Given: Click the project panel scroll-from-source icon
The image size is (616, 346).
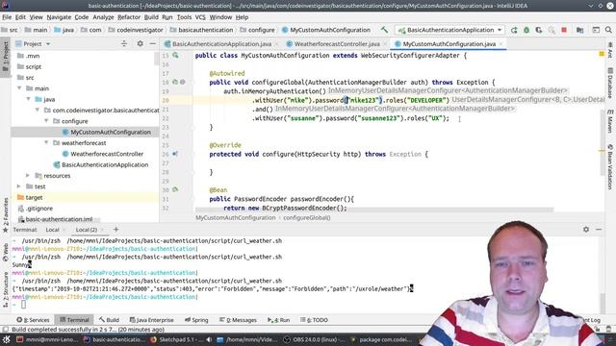Looking at the screenshot, I should pyautogui.click(x=124, y=44).
